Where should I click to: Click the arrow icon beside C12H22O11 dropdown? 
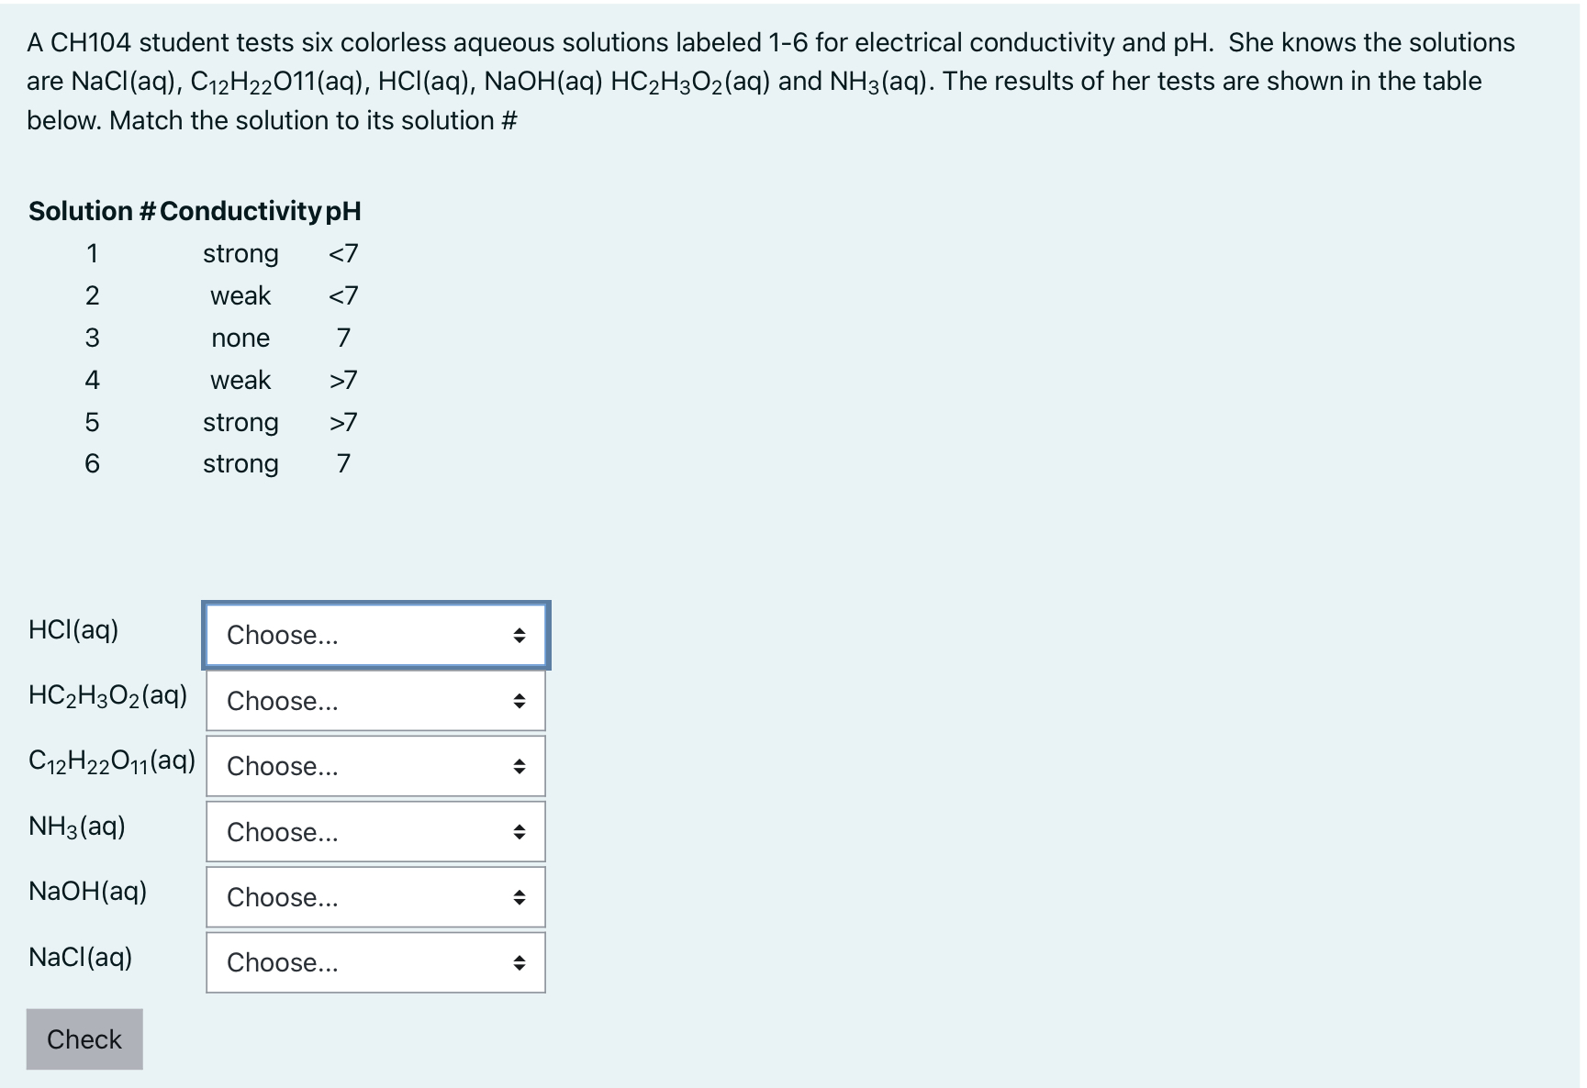[x=520, y=765]
